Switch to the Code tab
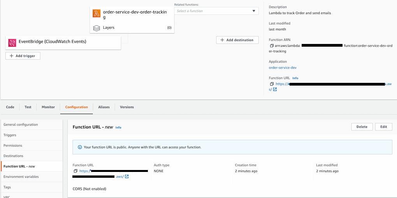Screen dimensions: 397x198 pyautogui.click(x=10, y=107)
